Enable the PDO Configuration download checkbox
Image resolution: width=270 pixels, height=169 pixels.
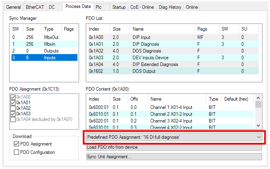tap(16, 152)
